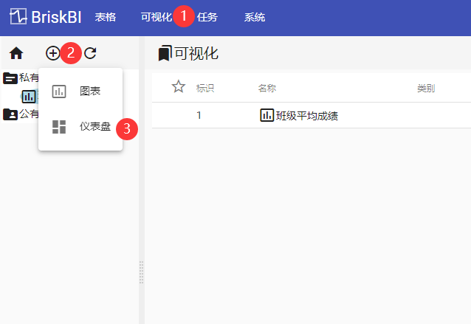Select 仪表盘 from the popup menu
The width and height of the screenshot is (471, 324).
(80, 126)
